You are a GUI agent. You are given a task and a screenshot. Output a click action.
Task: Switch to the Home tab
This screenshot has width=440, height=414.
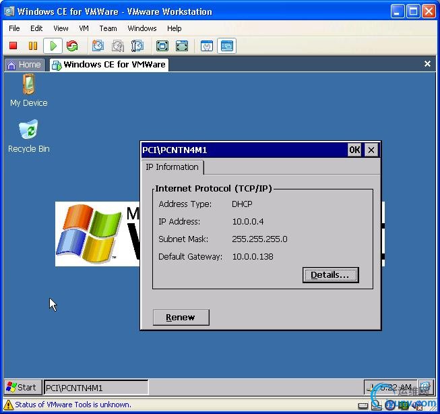click(x=24, y=65)
